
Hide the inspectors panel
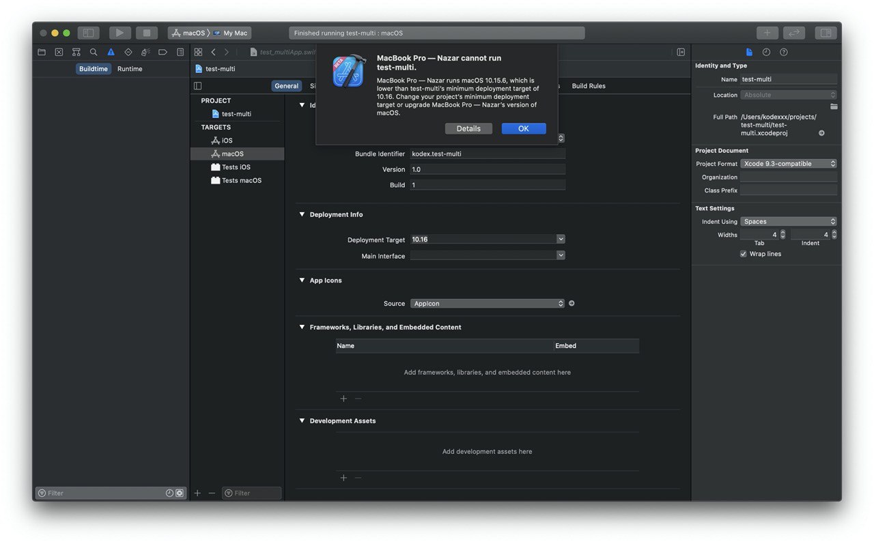pyautogui.click(x=826, y=33)
